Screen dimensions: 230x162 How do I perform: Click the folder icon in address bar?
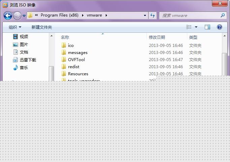click(30, 15)
